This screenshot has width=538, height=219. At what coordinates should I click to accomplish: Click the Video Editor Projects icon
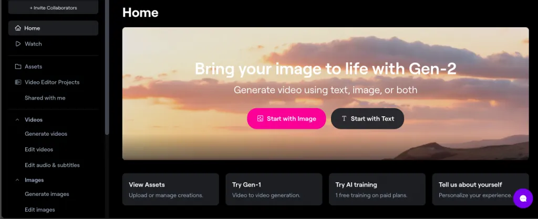[x=18, y=82]
